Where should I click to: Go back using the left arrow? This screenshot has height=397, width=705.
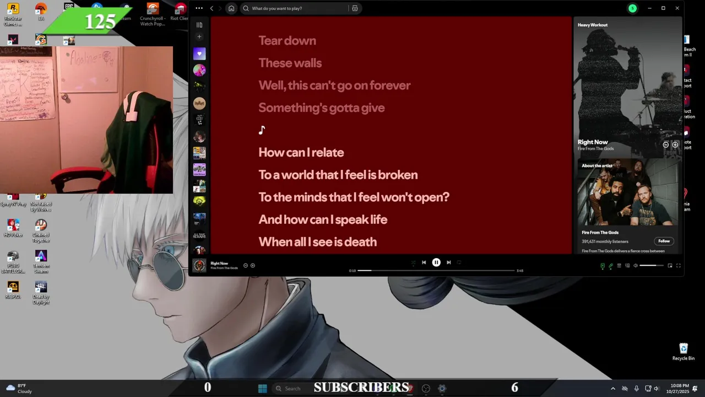point(211,8)
